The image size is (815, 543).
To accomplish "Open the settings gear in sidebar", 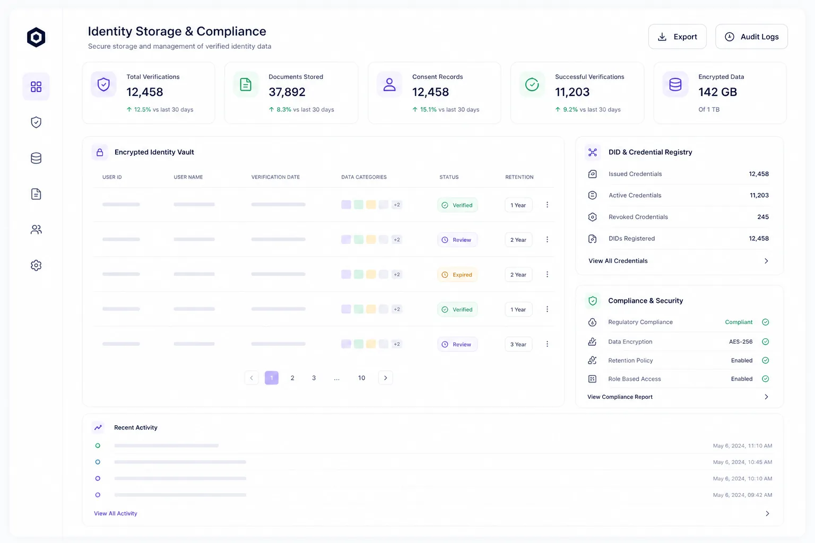I will click(36, 265).
